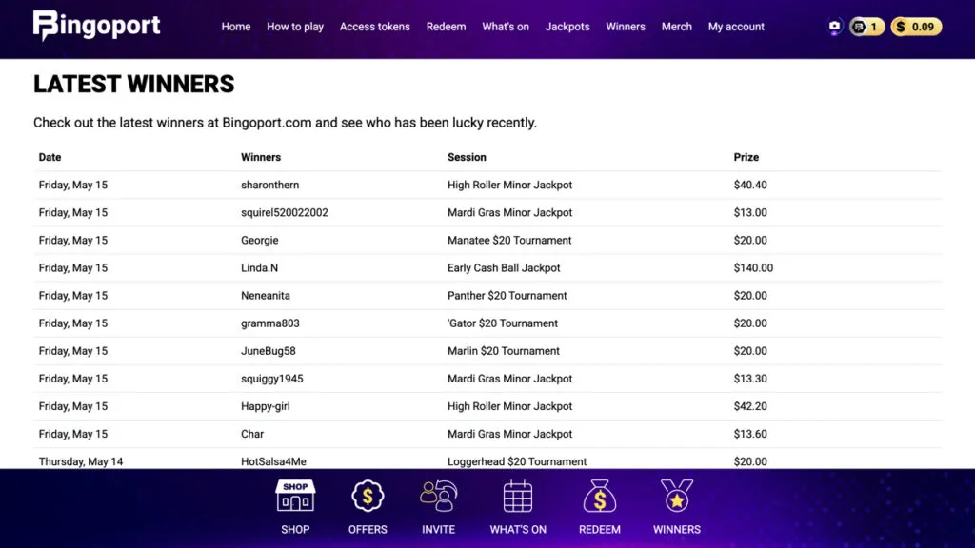The image size is (975, 548).
Task: Select winner name Char
Action: point(251,434)
